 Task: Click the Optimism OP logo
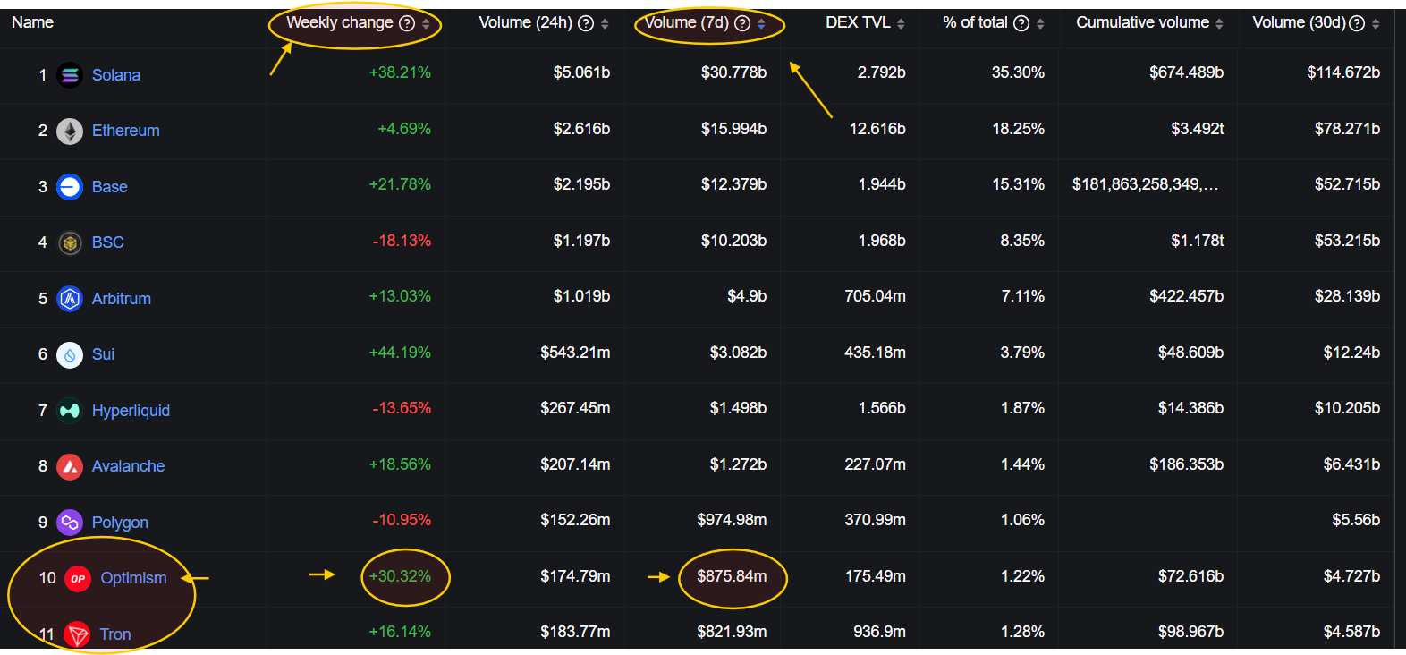click(x=78, y=578)
